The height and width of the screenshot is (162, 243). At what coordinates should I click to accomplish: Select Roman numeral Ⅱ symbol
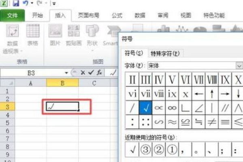click(x=132, y=79)
